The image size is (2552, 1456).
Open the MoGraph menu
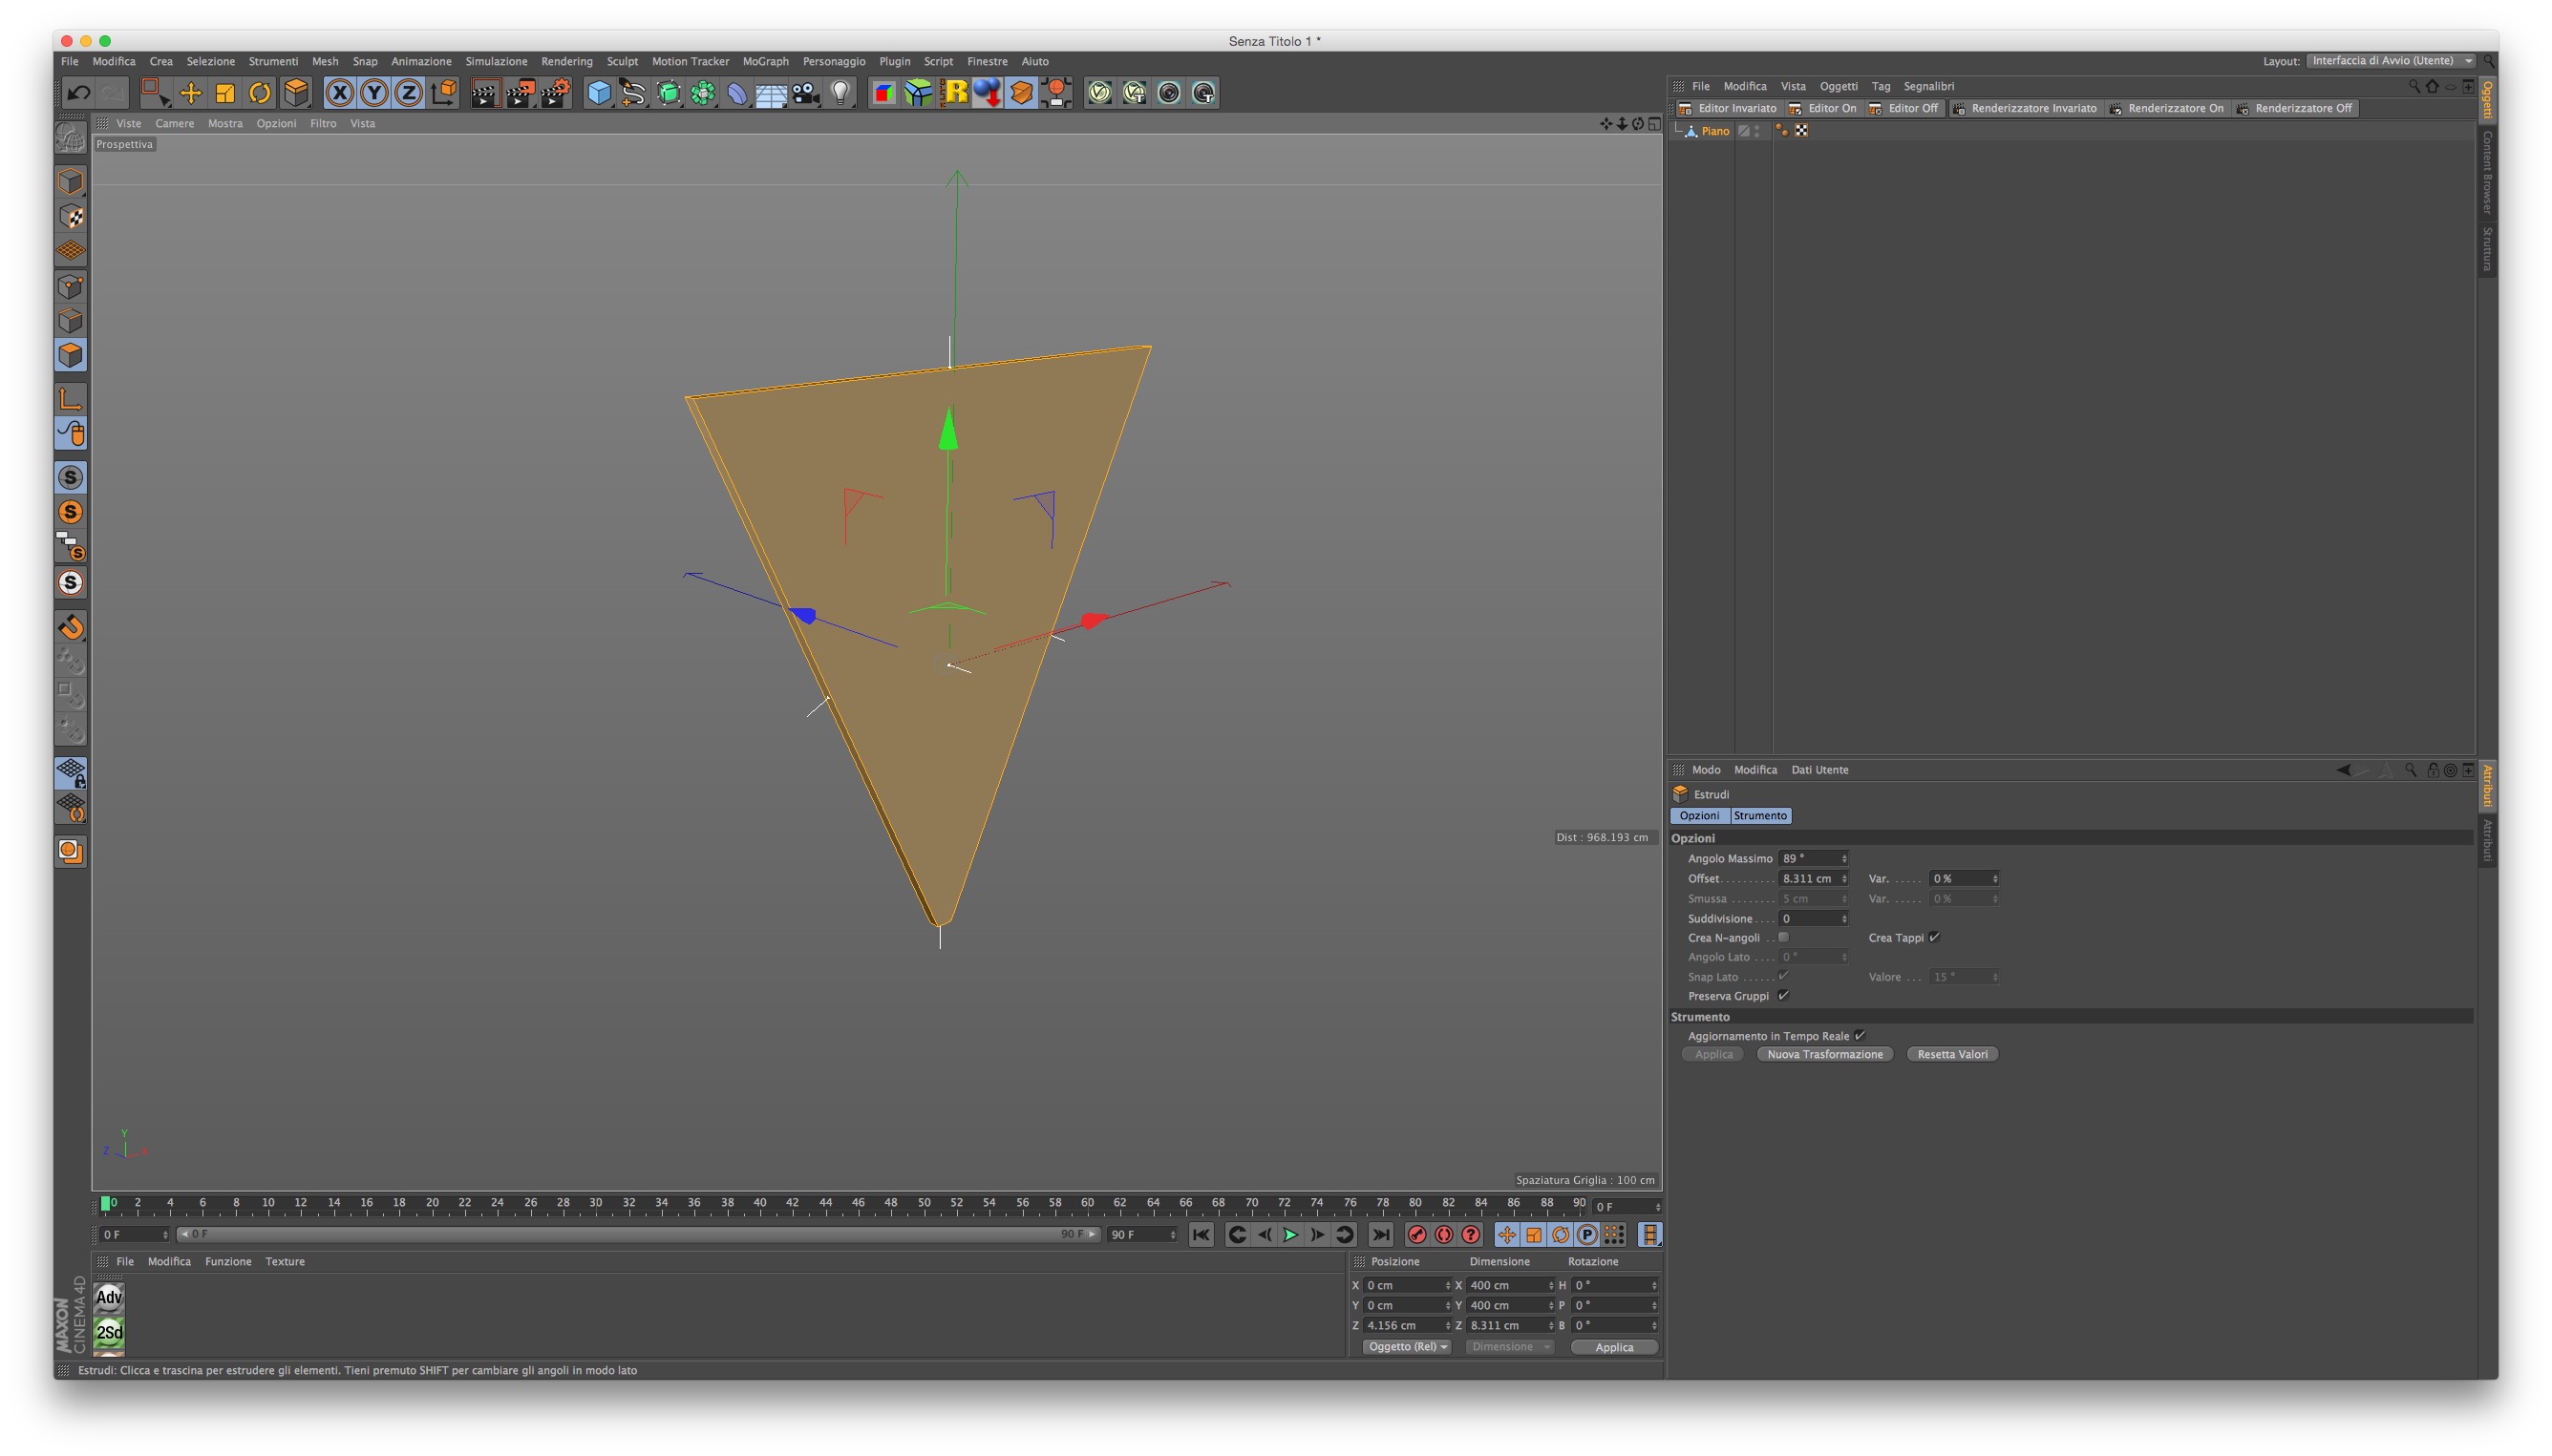[765, 61]
